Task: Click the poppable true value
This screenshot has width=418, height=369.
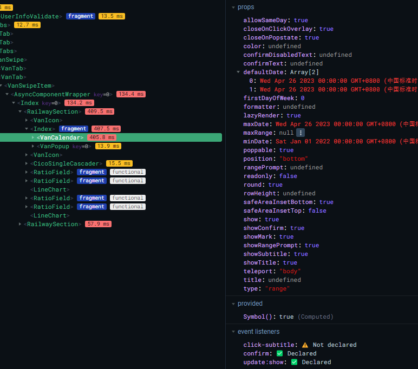Action: click(286, 150)
